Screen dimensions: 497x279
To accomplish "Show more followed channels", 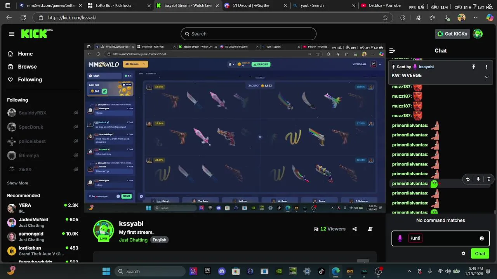I will (x=17, y=183).
